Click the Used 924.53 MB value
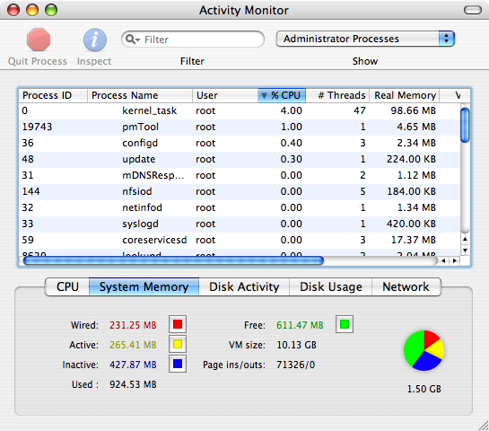 pos(133,384)
